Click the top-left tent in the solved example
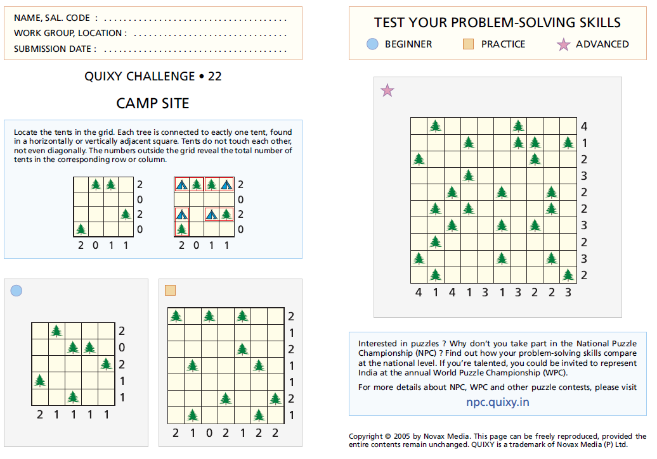 [181, 185]
